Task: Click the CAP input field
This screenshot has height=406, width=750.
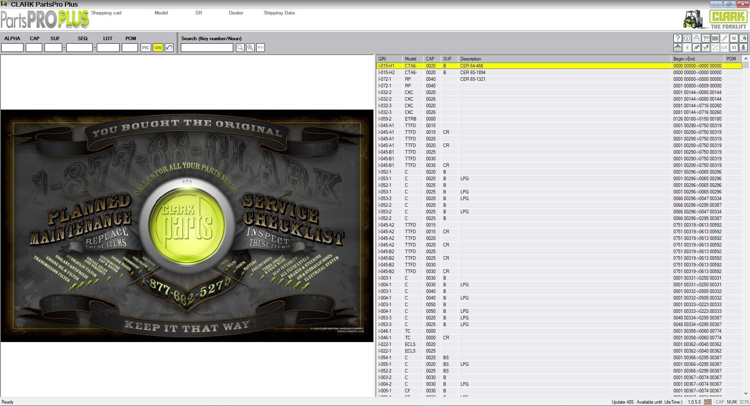Action: point(34,48)
